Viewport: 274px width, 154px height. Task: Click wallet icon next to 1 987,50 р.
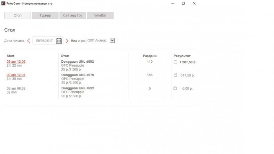pyautogui.click(x=175, y=62)
